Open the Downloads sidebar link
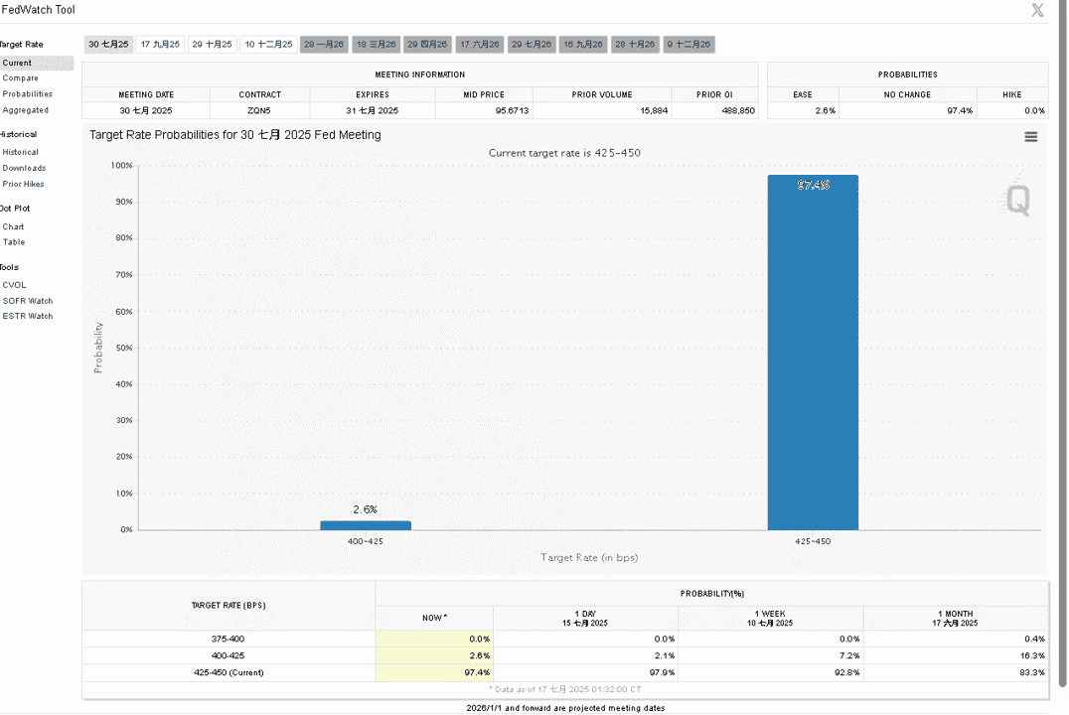1069x715 pixels. 24,169
